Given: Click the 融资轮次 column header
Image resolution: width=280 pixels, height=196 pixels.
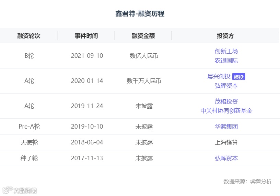Looking at the screenshot, I should point(29,36).
